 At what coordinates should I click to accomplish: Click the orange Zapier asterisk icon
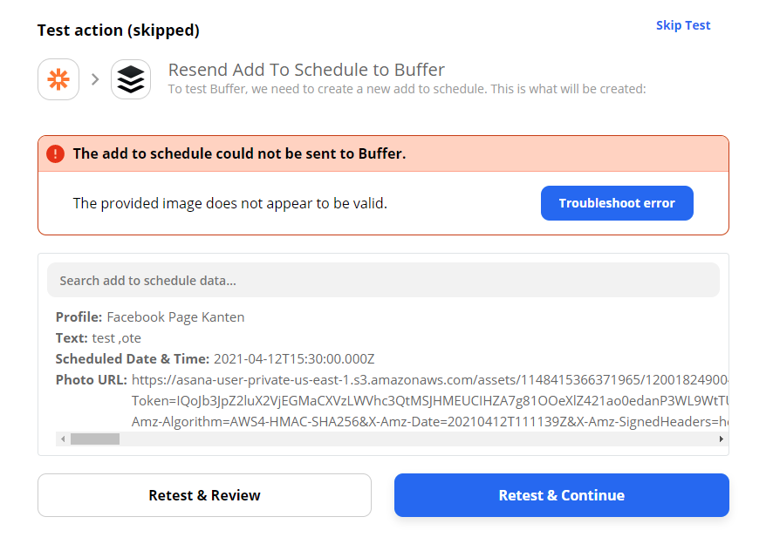(58, 79)
